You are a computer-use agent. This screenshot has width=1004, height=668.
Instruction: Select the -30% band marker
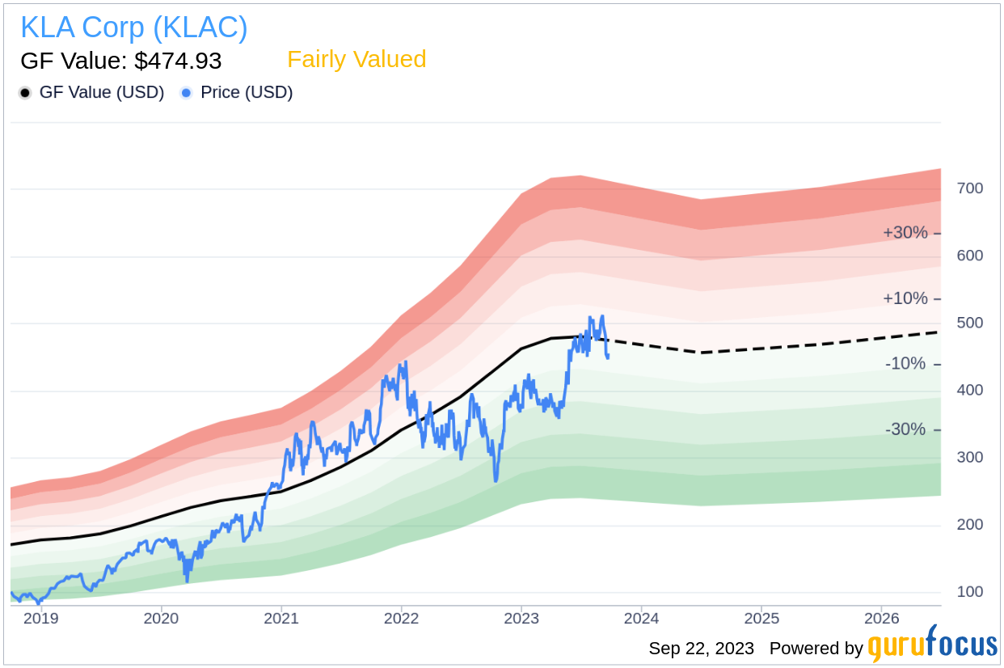905,429
